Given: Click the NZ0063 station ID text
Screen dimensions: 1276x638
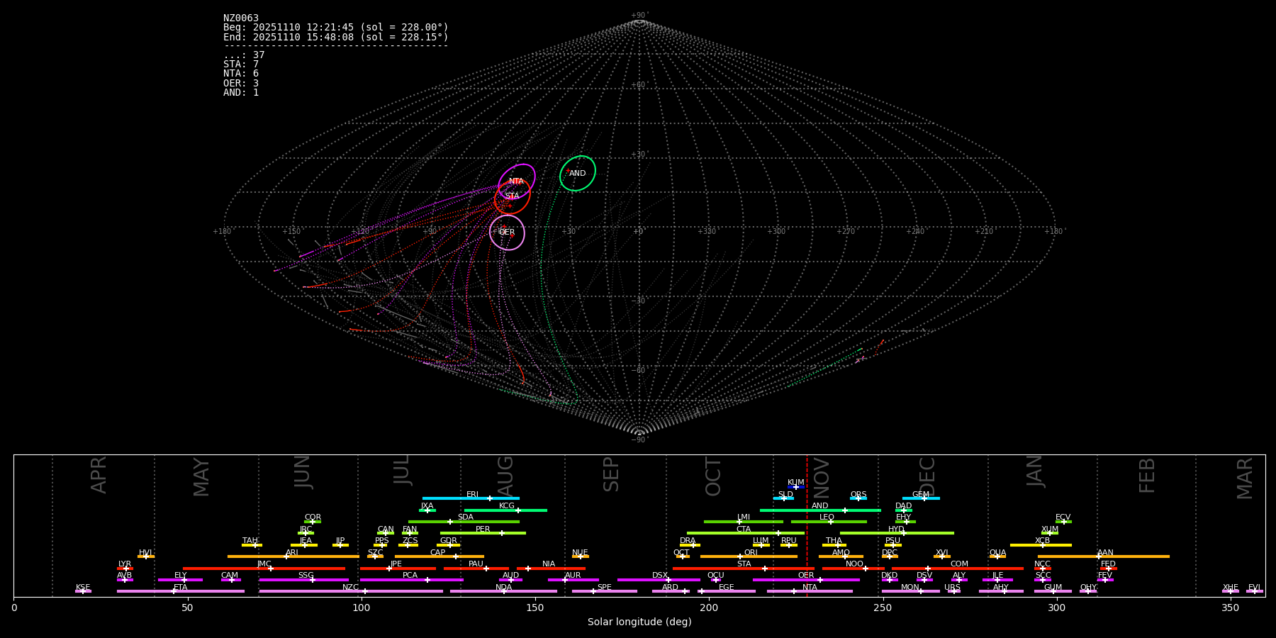Looking at the screenshot, I should click(x=241, y=18).
